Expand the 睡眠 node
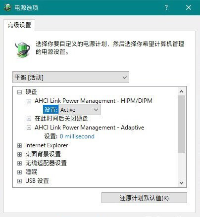Image resolution: width=200 pixels, height=217 pixels. click(x=19, y=172)
